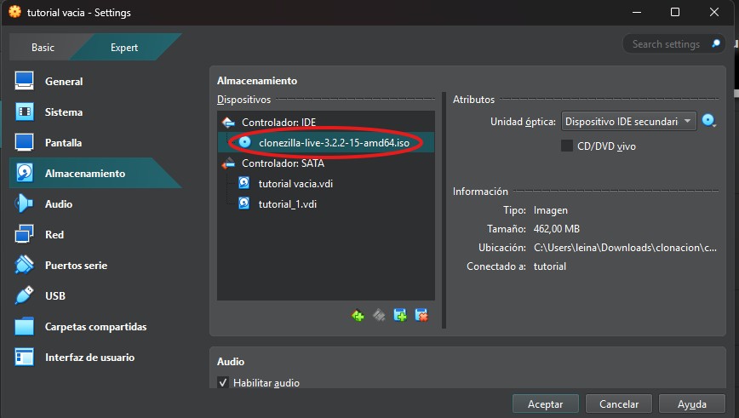Click the hard disk icon of tutorial vacia.vdi

(243, 183)
